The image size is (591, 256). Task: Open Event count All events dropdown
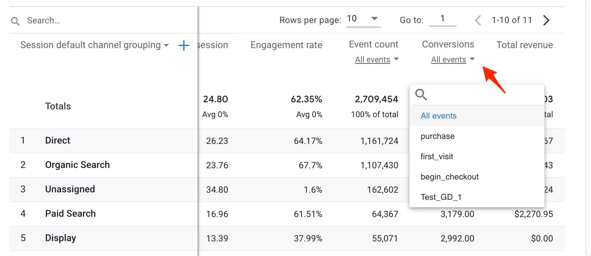377,60
